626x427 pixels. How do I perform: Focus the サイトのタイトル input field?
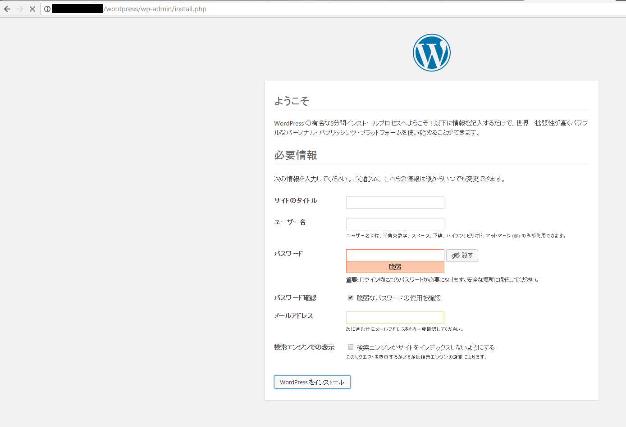[x=395, y=202]
